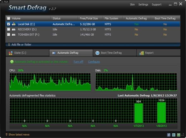Sort by the Volume column header

click(16, 18)
